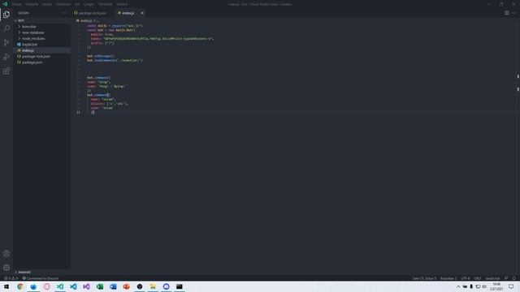This screenshot has height=292, width=520.
Task: Open Windows Action Center notifications
Action: click(x=511, y=286)
